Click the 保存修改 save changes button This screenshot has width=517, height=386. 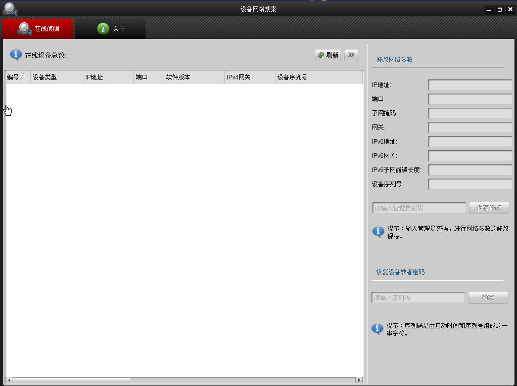pyautogui.click(x=489, y=207)
